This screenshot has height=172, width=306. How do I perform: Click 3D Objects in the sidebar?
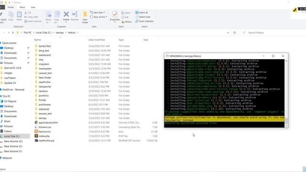pos(10,101)
